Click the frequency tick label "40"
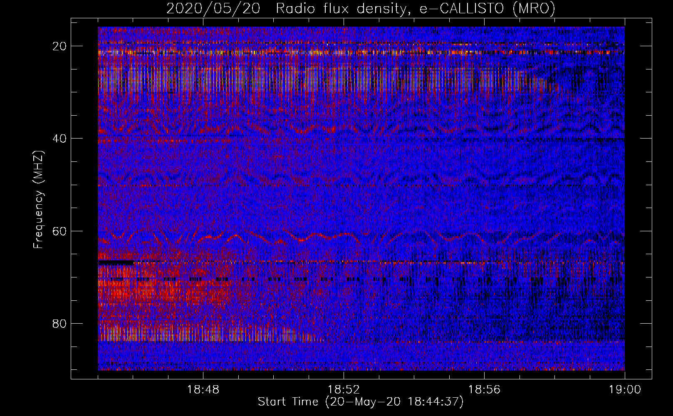This screenshot has height=416, width=673. [x=60, y=139]
